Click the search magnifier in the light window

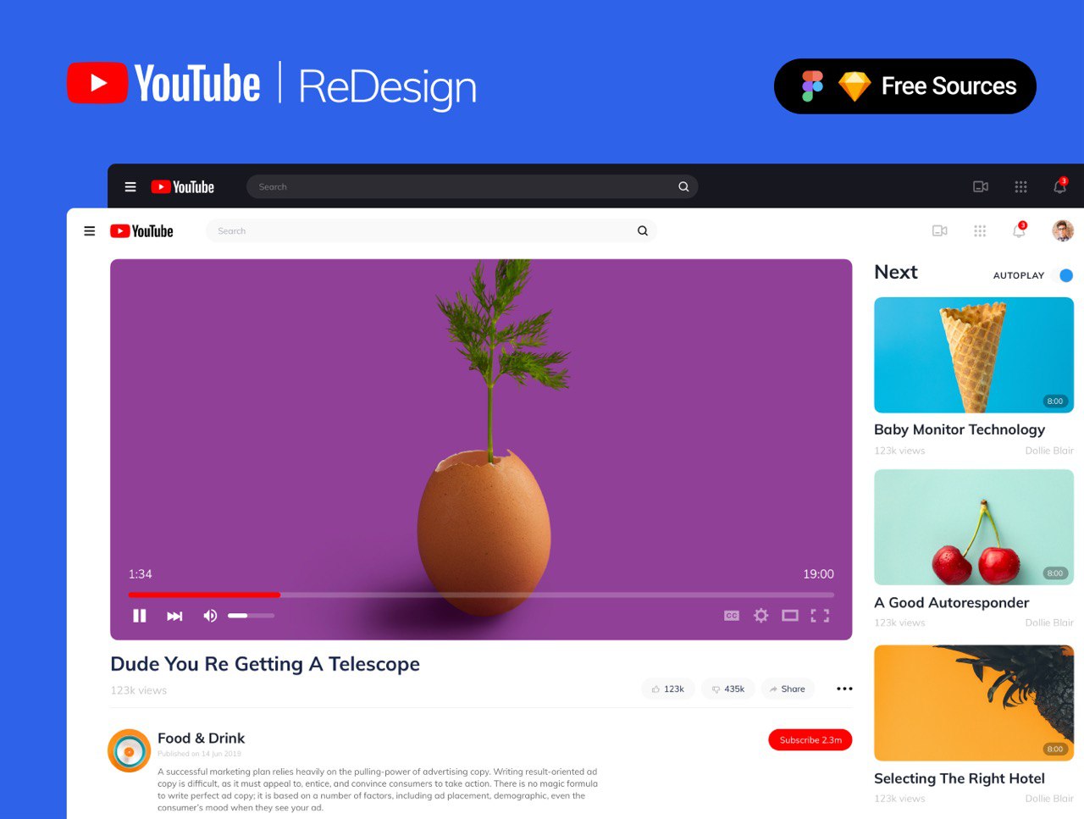pyautogui.click(x=643, y=231)
